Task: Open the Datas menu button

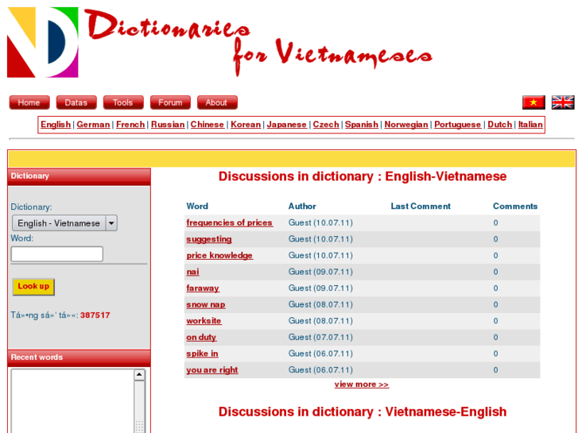Action: pos(76,102)
